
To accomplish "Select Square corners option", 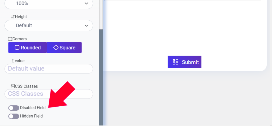I will pyautogui.click(x=64, y=47).
